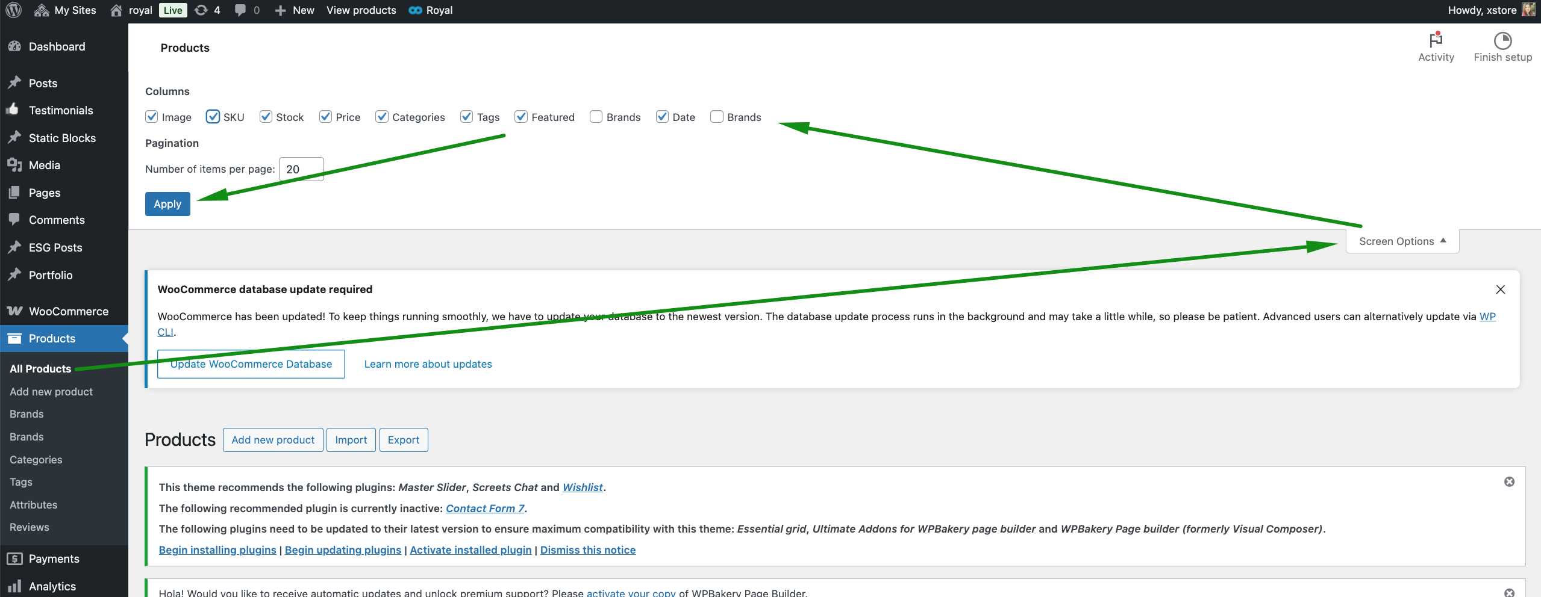Click the plus New icon in admin bar
Image resolution: width=1541 pixels, height=597 pixels.
[280, 10]
